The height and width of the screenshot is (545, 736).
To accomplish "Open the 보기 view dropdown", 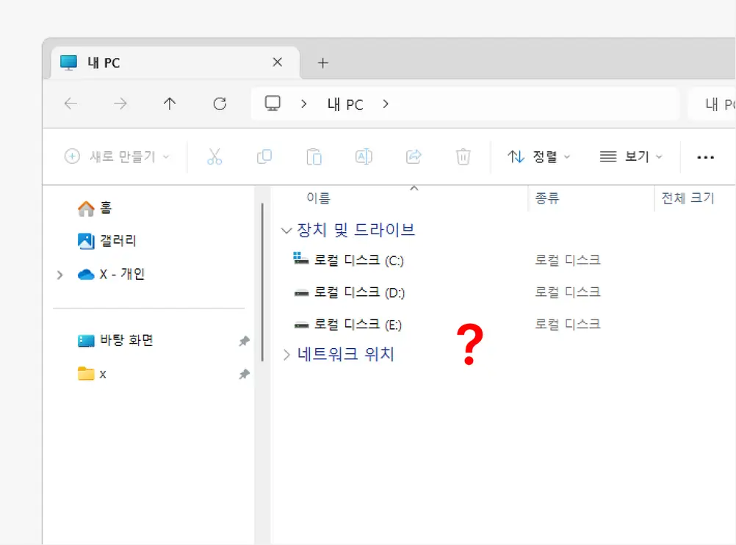I will 630,156.
